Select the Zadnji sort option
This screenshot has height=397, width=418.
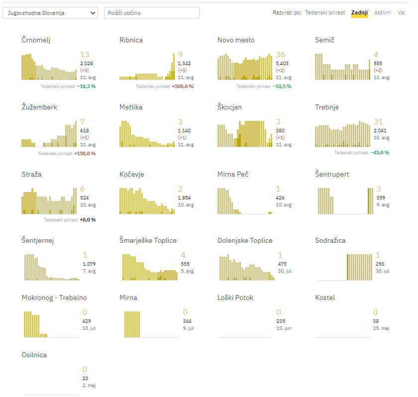pos(359,12)
